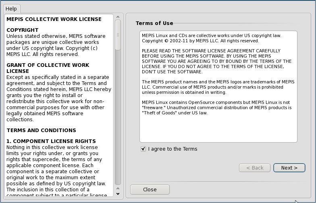
Task: Click the 'Copyright © 2002-11 by MEPIS LLC' line
Action: (x=200, y=41)
